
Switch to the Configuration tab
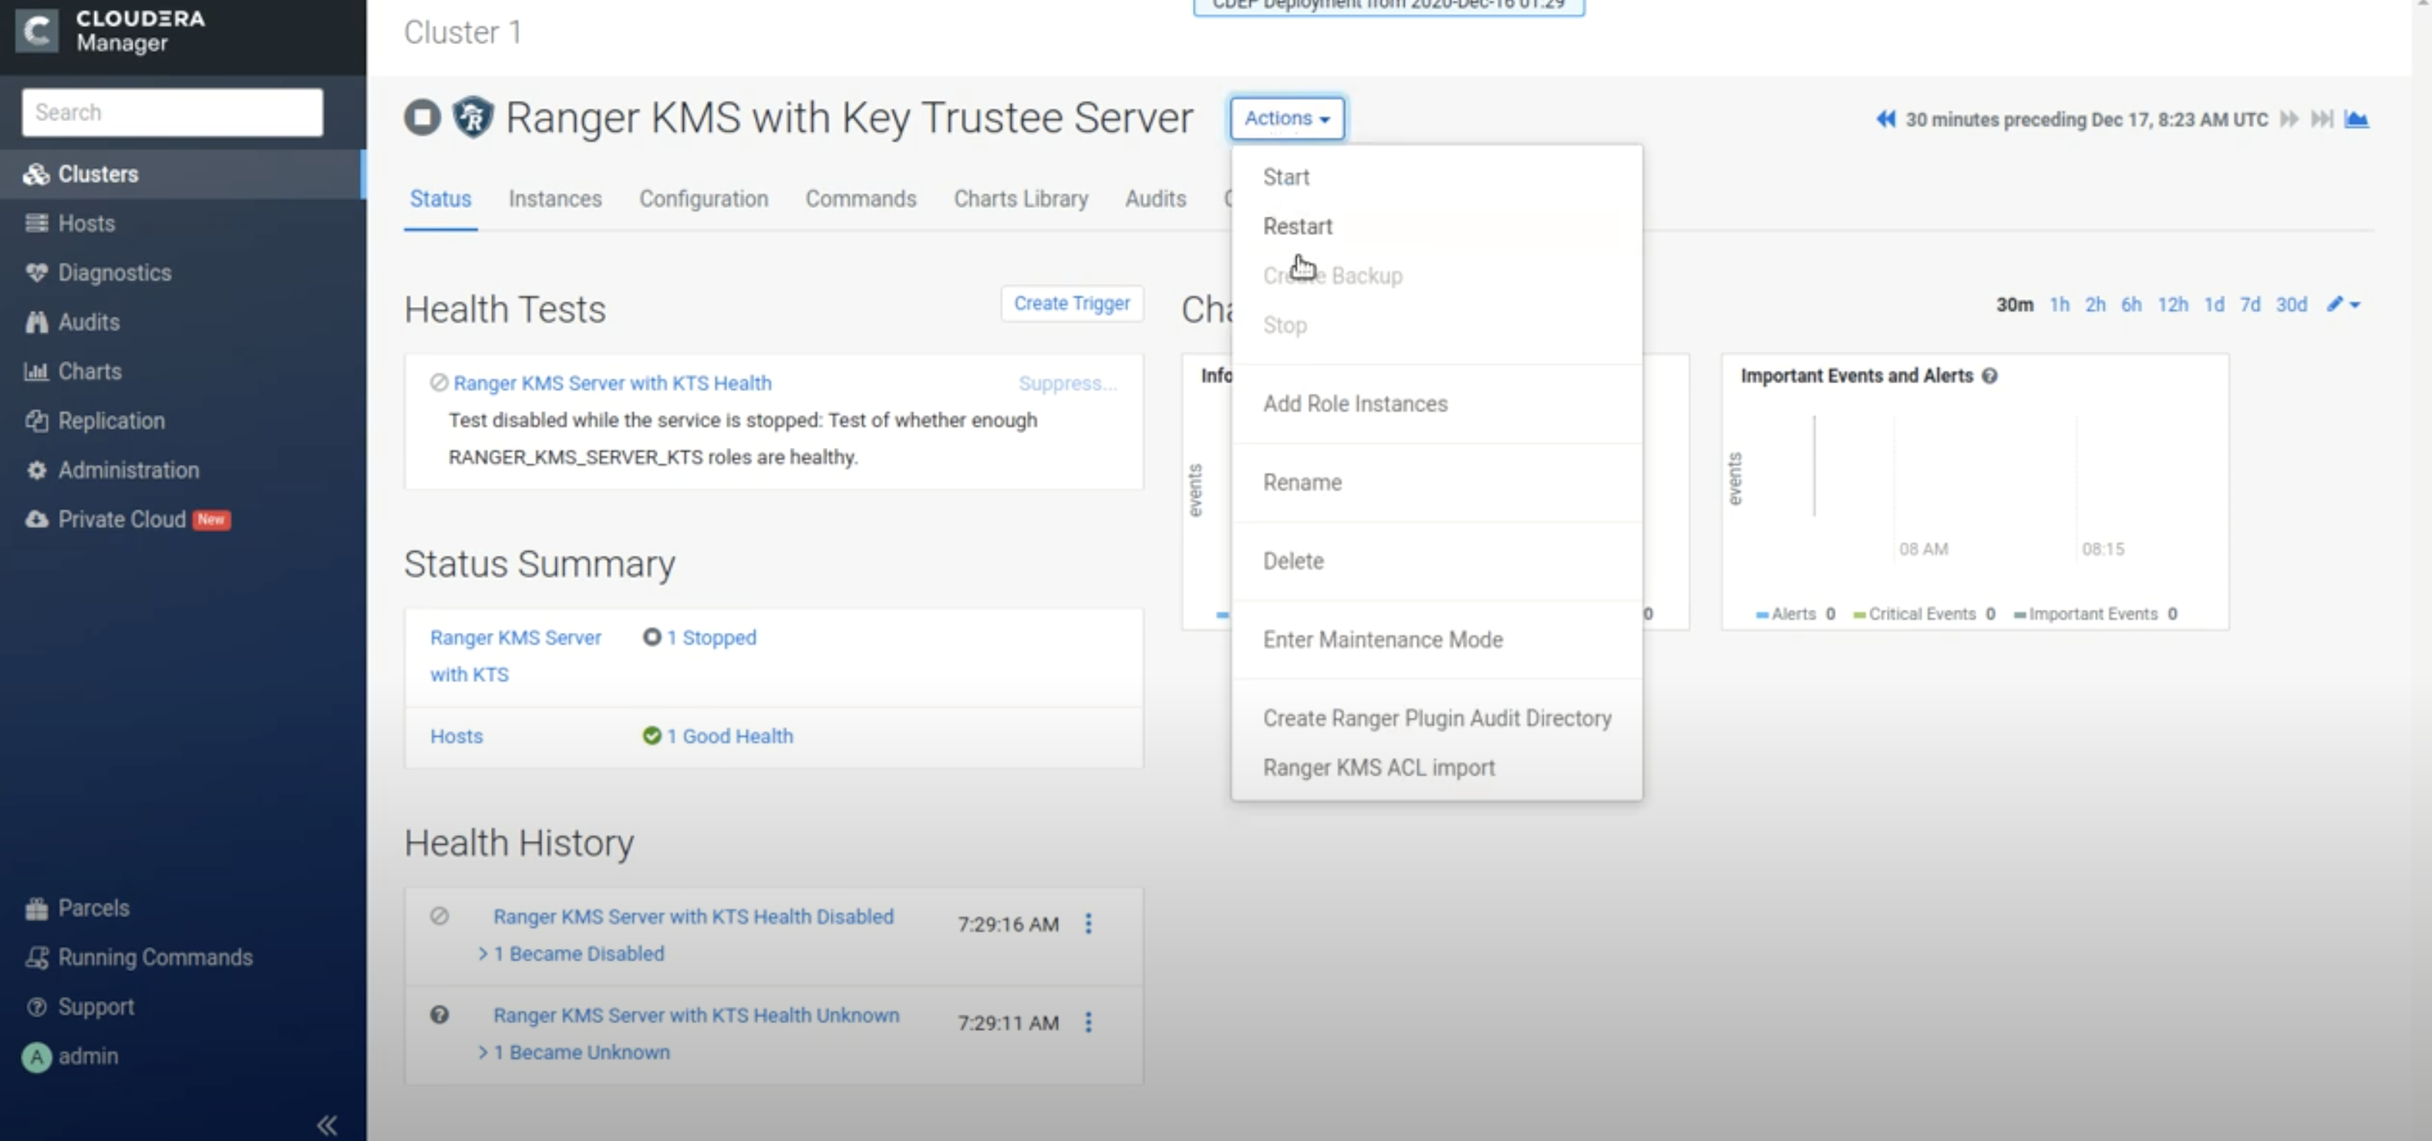pyautogui.click(x=703, y=199)
